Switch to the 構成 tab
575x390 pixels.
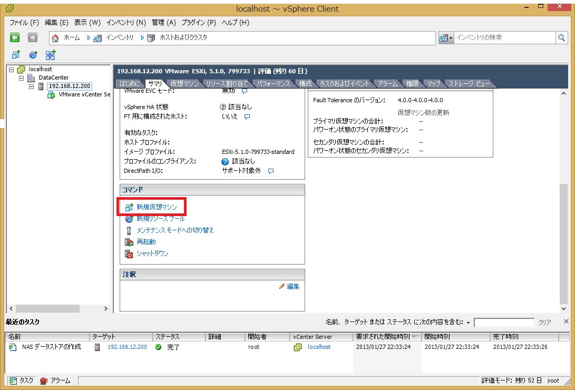point(305,84)
